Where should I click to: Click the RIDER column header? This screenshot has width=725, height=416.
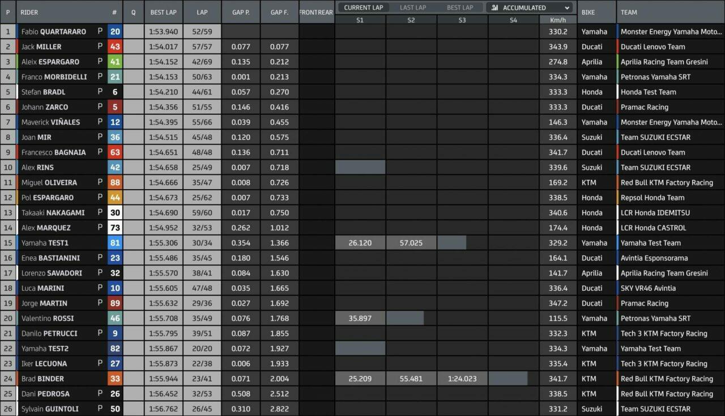point(29,12)
